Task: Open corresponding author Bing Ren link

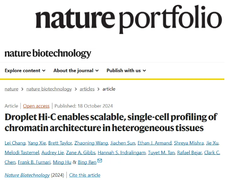Action: tap(87, 162)
